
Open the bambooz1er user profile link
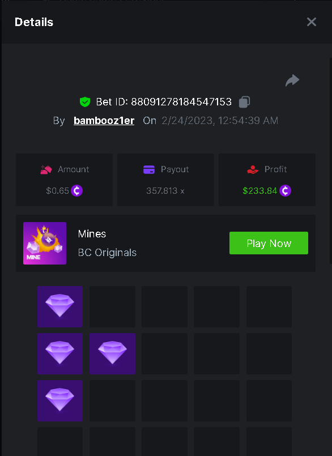(104, 121)
